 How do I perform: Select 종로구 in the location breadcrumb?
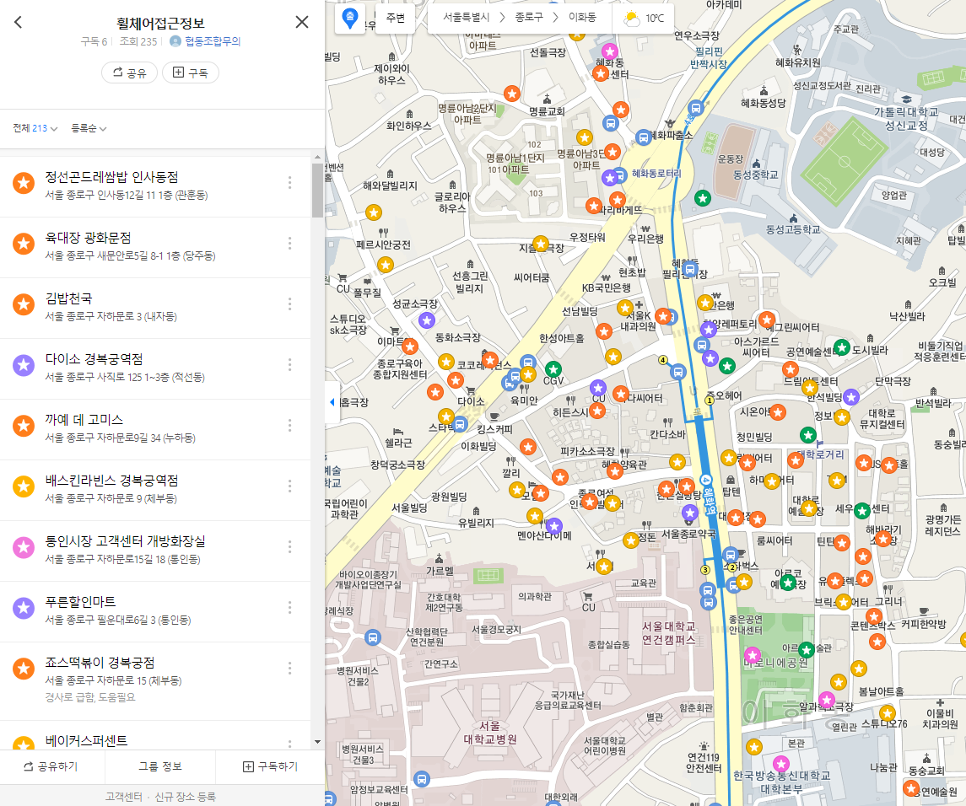click(529, 17)
